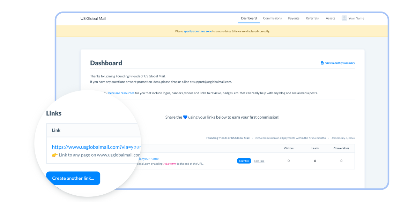Click the Create another link button

(73, 178)
